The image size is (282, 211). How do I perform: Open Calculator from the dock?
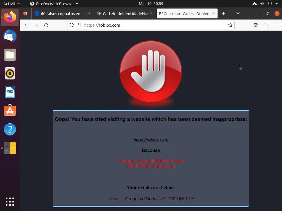[x=10, y=148]
